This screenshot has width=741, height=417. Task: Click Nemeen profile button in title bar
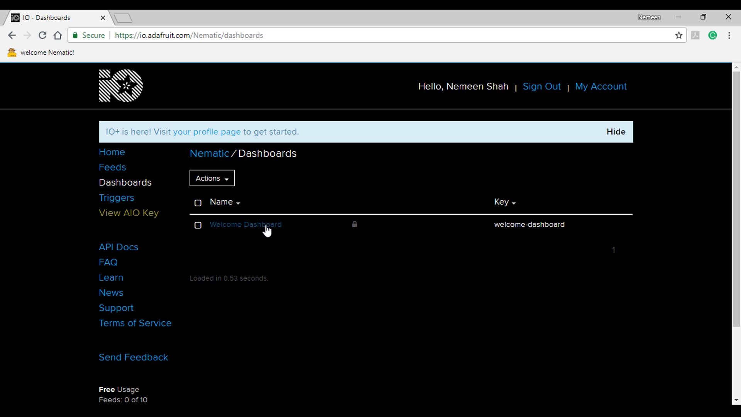[x=649, y=18]
